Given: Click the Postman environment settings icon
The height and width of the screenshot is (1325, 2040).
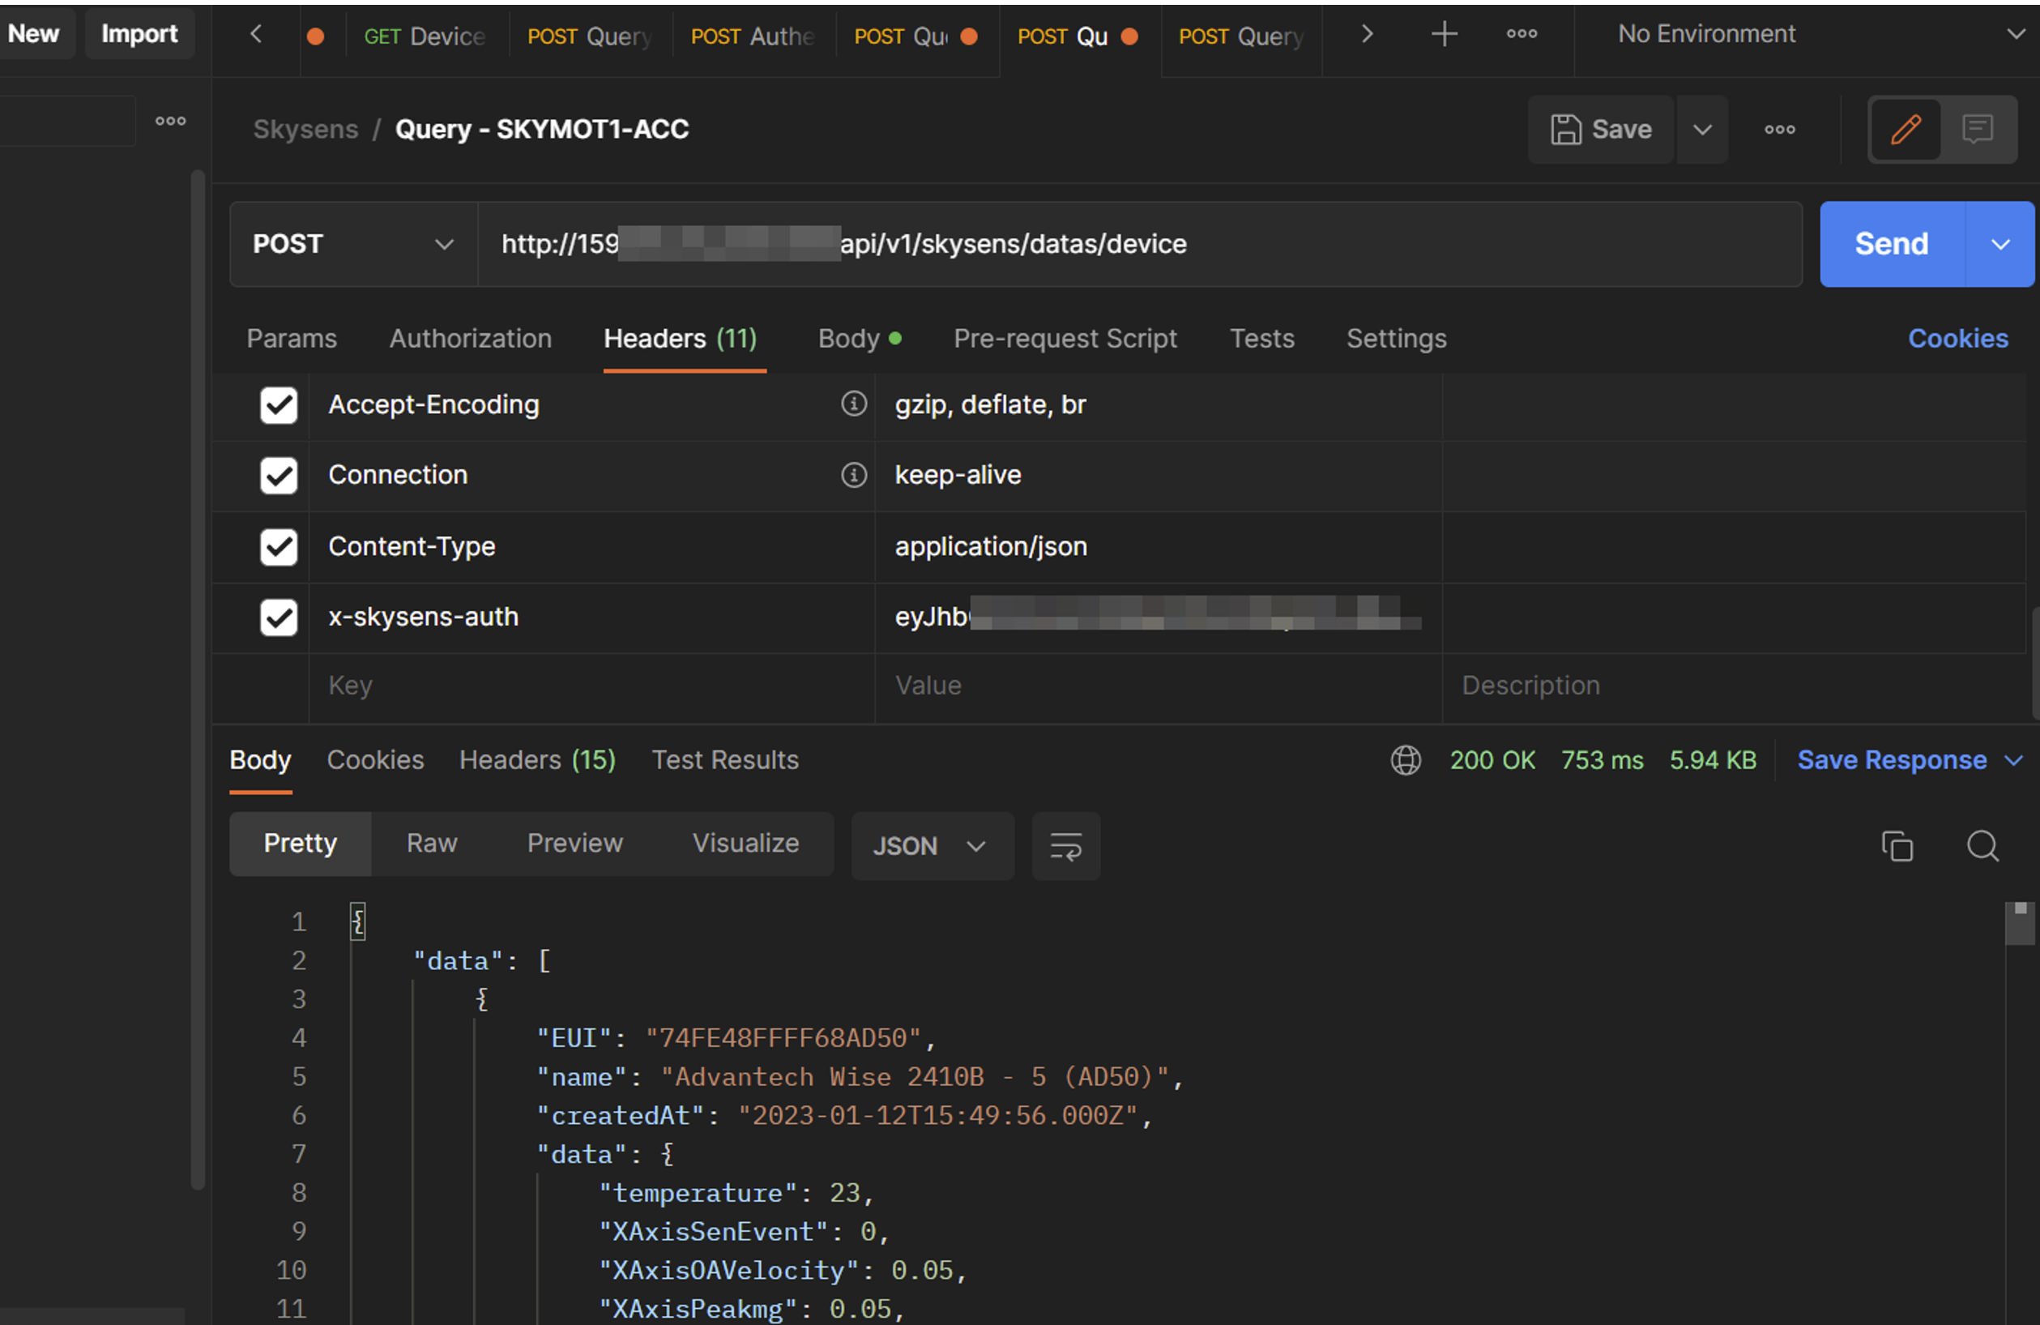Looking at the screenshot, I should click(2012, 34).
